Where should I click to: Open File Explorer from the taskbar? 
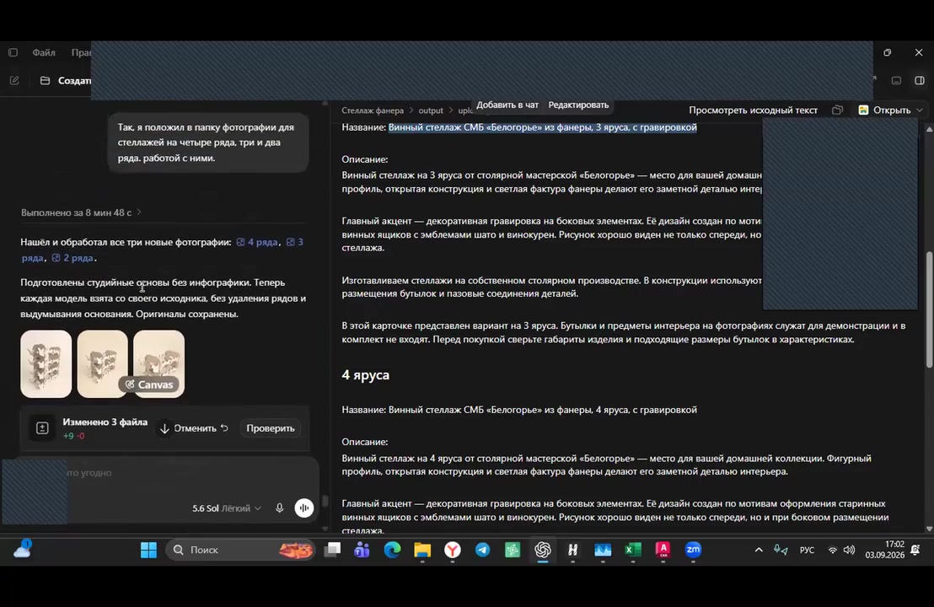click(422, 550)
